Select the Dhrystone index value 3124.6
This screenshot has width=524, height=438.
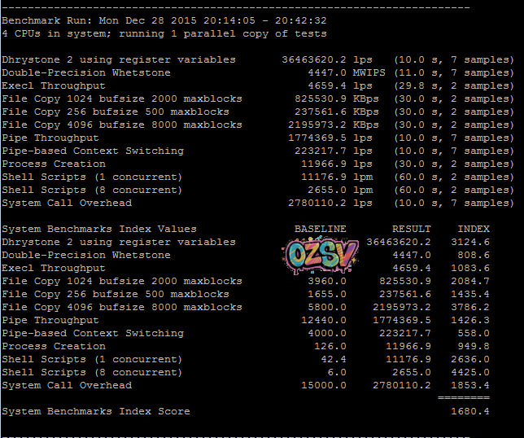[470, 242]
